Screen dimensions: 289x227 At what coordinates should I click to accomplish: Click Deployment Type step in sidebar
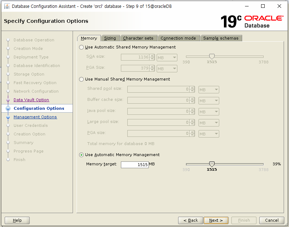pyautogui.click(x=31, y=57)
